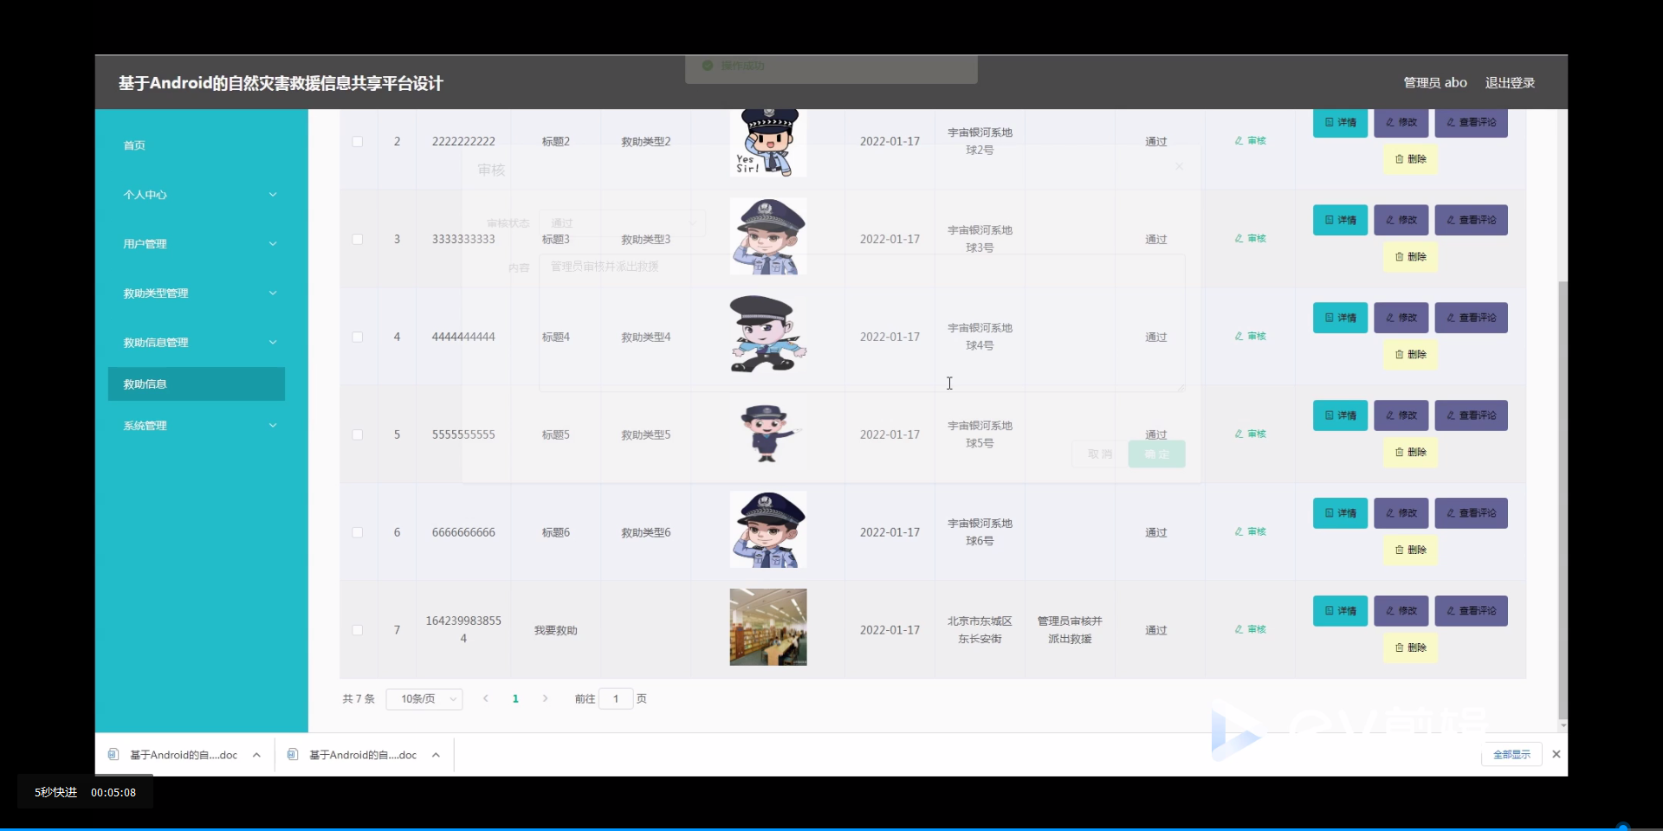This screenshot has width=1663, height=831.
Task: Open the 详情 detail icon for row 6
Action: point(1340,512)
